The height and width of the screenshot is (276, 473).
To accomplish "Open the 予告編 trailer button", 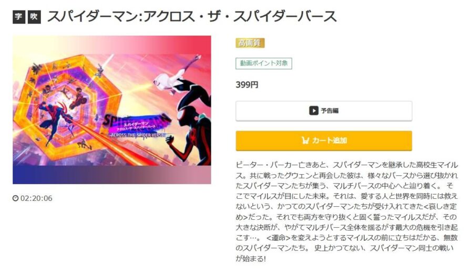I will [x=324, y=111].
